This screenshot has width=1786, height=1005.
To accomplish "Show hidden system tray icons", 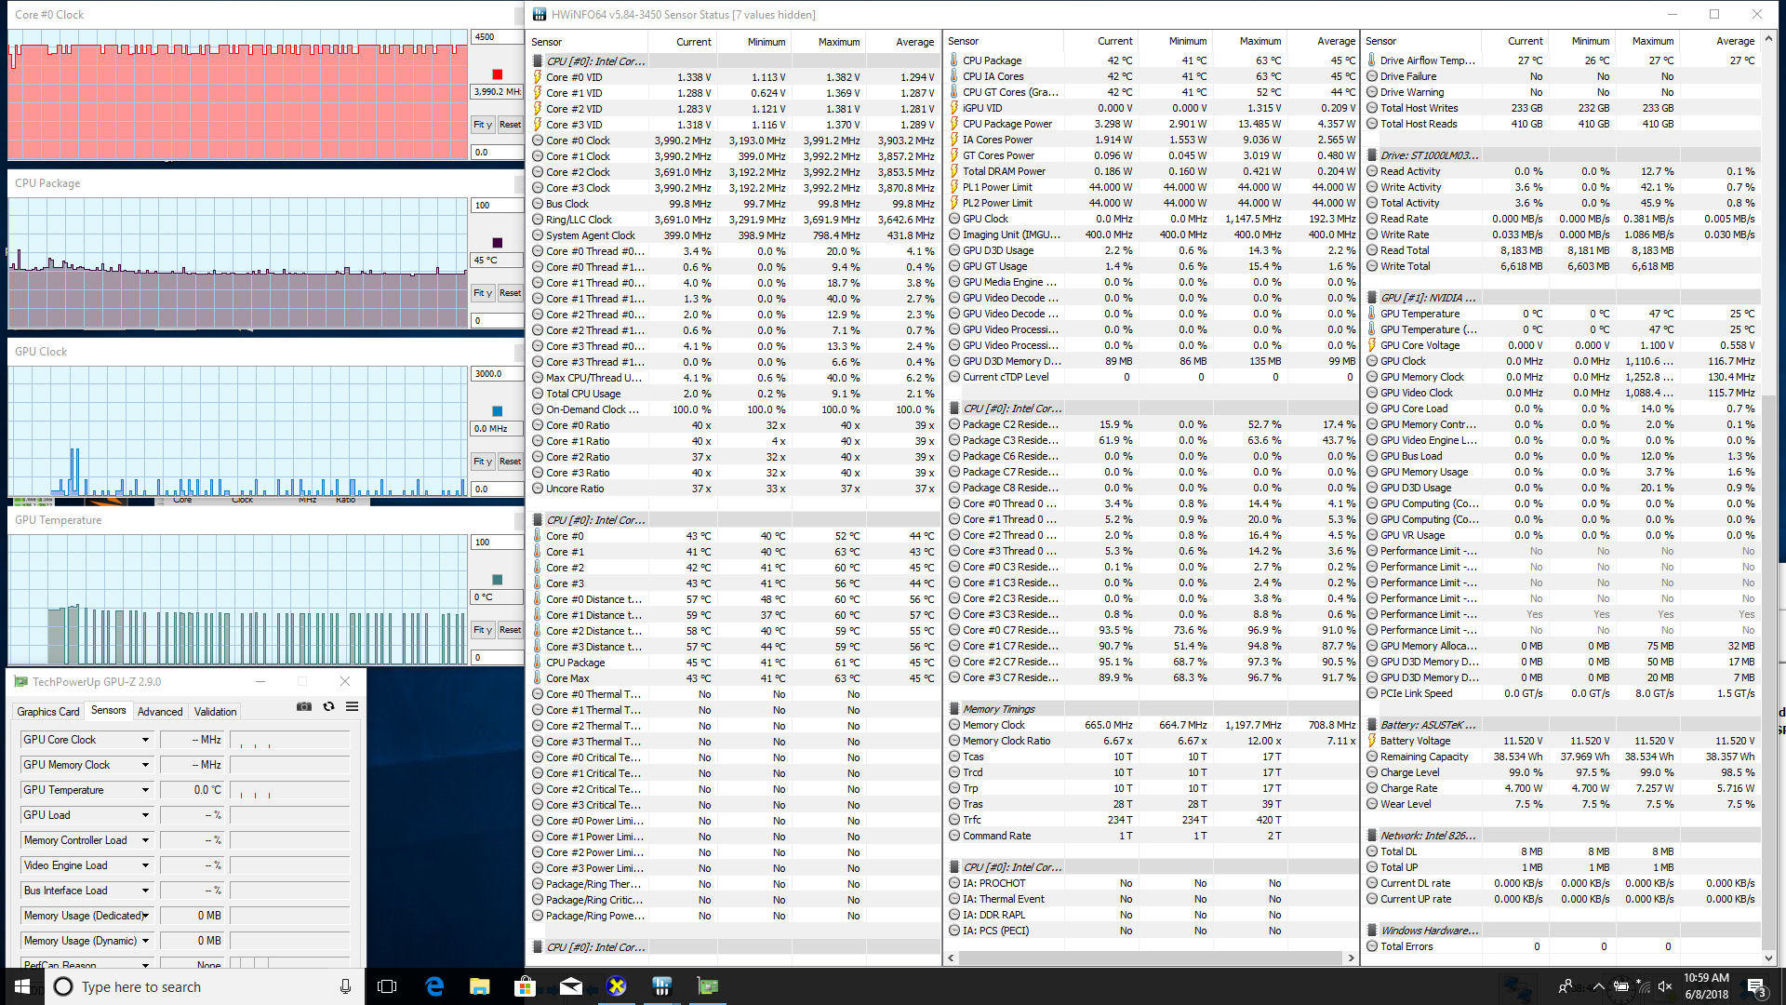I will 1598,986.
